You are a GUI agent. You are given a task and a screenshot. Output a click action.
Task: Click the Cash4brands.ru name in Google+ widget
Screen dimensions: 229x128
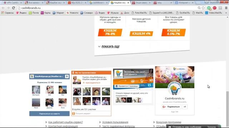(x=175, y=98)
